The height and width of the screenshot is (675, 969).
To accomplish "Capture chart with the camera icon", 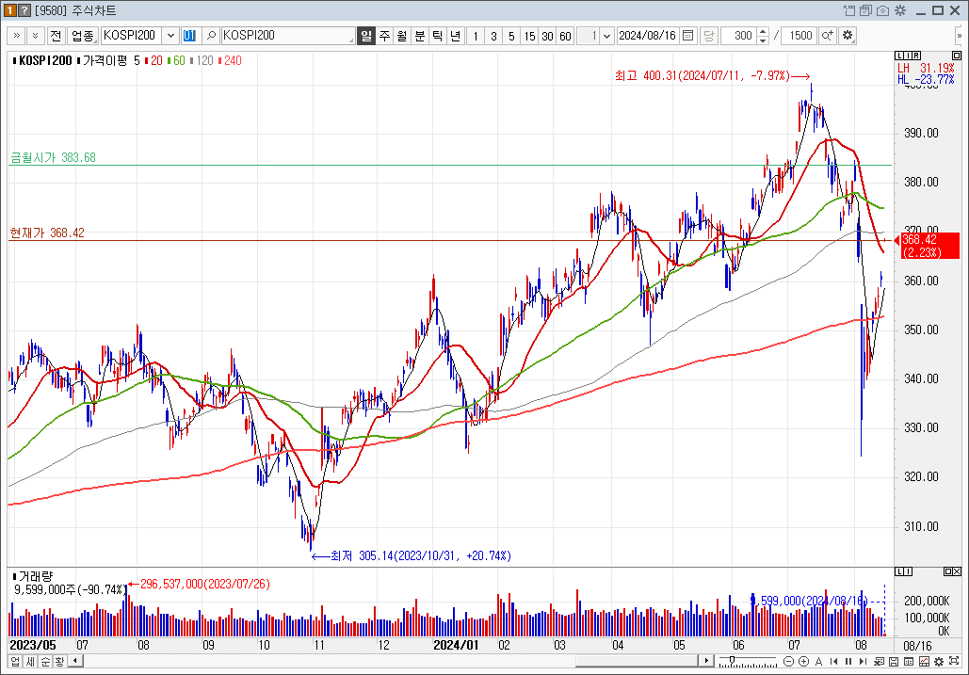I will (881, 11).
